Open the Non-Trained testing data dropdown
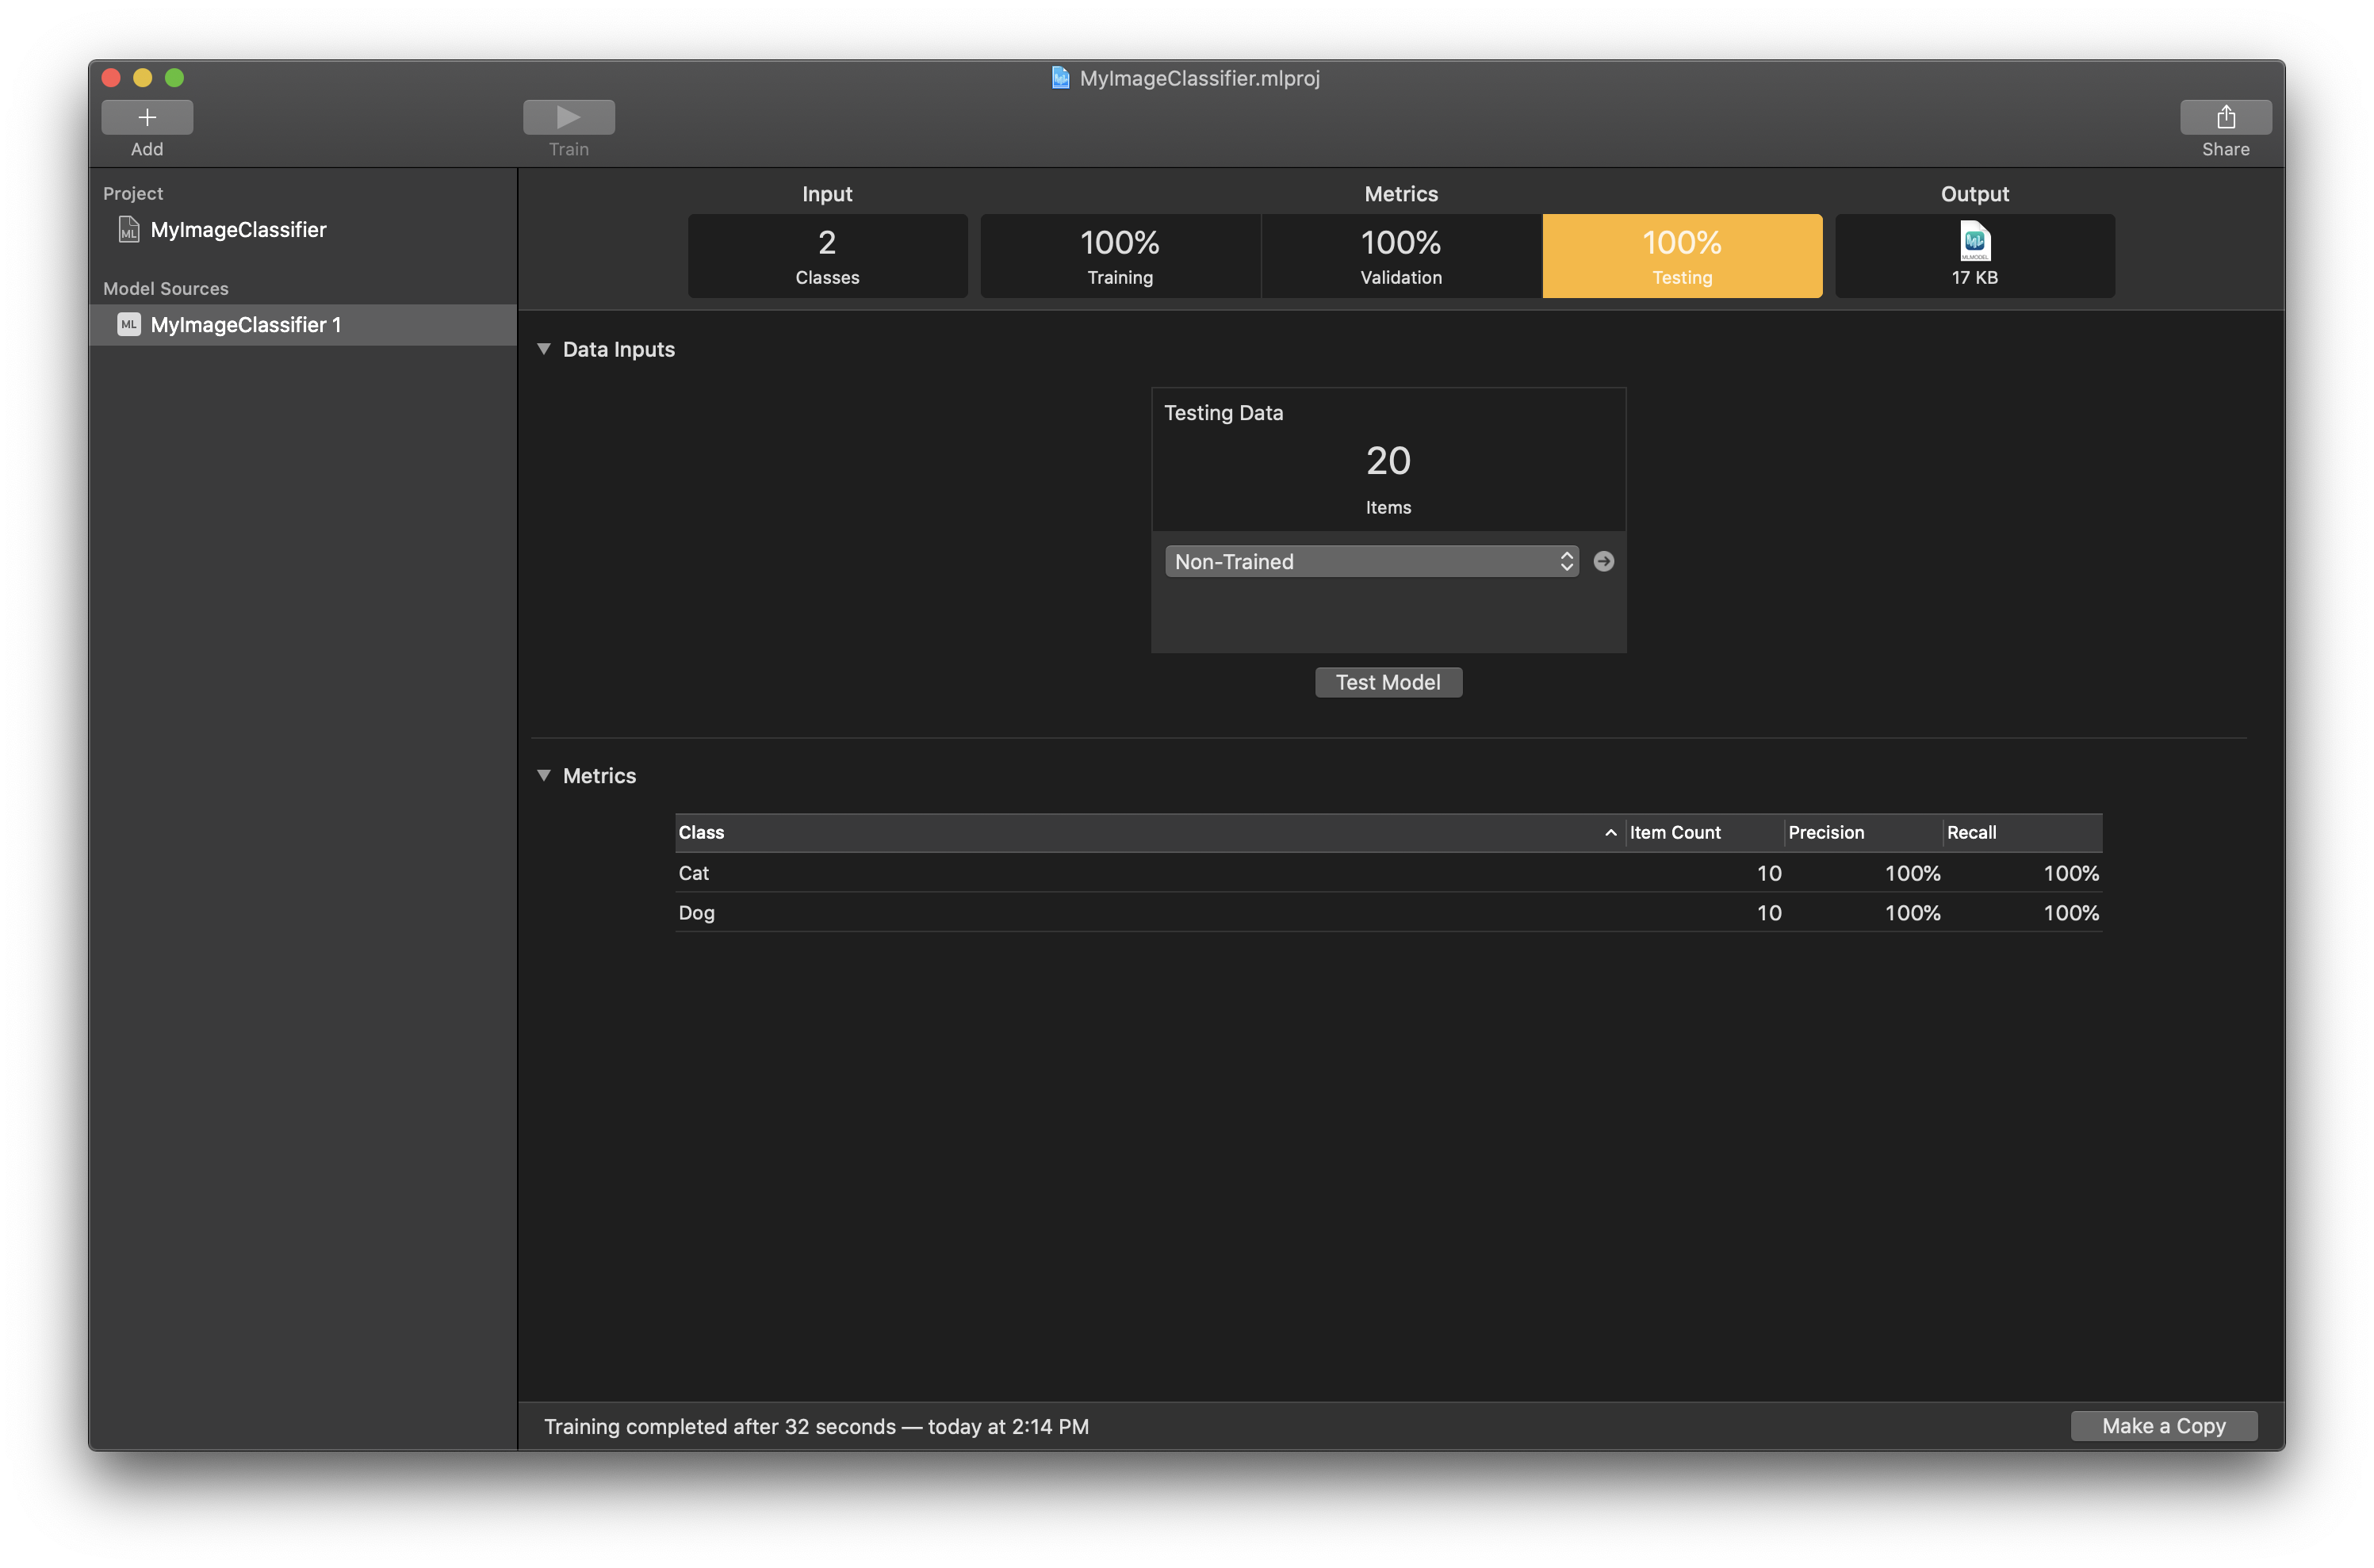Screen dimensions: 2374x1568 tap(1371, 562)
